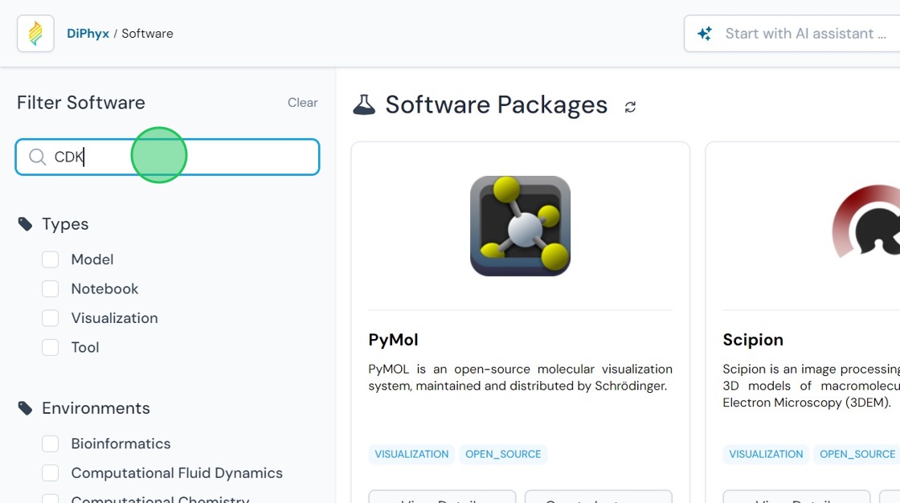Image resolution: width=900 pixels, height=503 pixels.
Task: Clear all software filters
Action: 302,102
